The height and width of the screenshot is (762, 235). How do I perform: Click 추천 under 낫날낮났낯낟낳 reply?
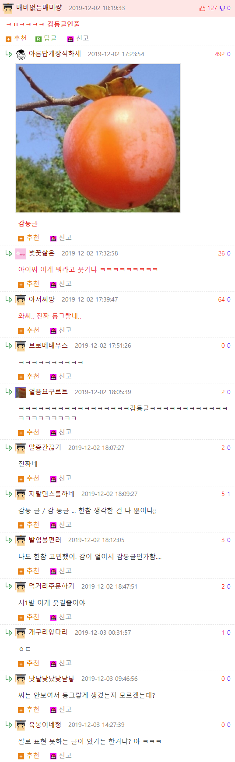tap(29, 709)
